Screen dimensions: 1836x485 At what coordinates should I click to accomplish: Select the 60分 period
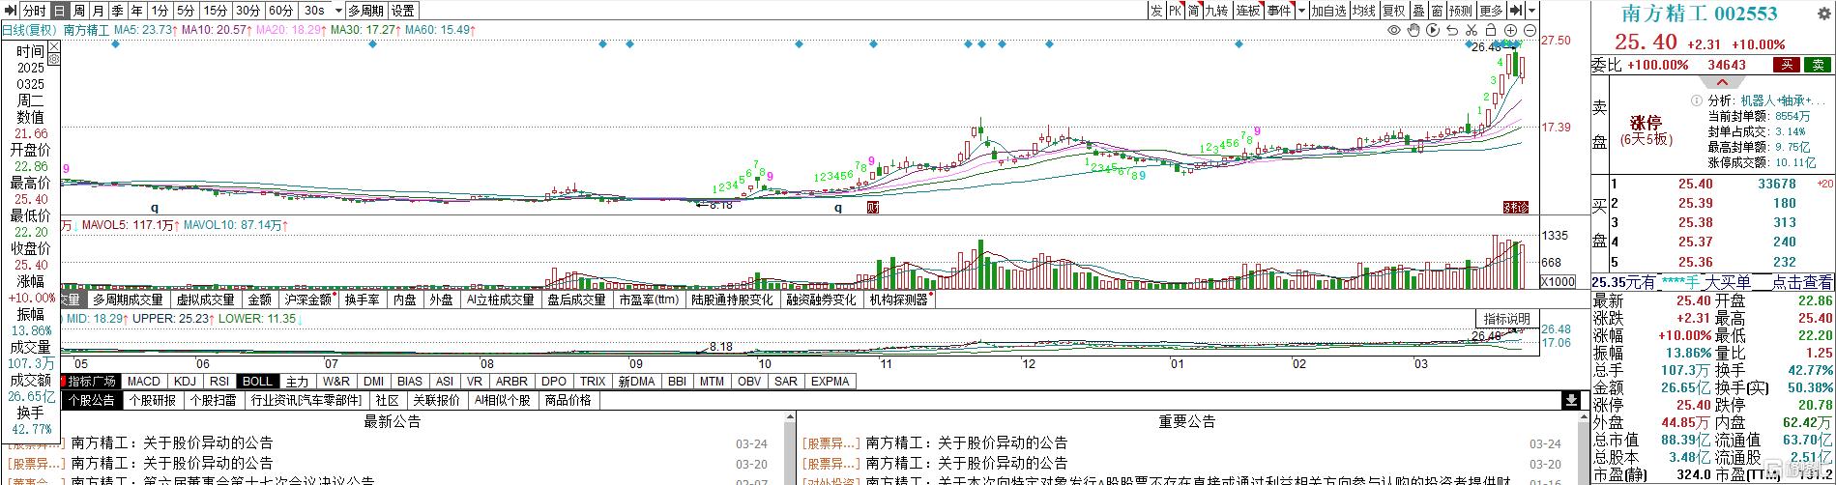coord(281,11)
